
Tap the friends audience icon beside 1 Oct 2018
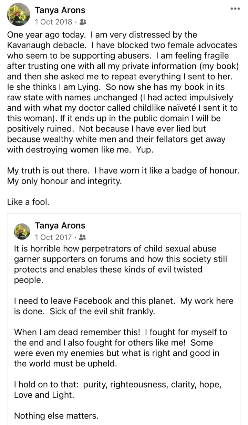tap(83, 22)
